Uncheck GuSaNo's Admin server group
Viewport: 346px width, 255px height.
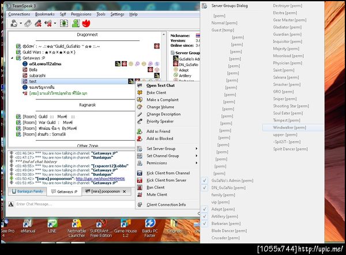point(205,181)
